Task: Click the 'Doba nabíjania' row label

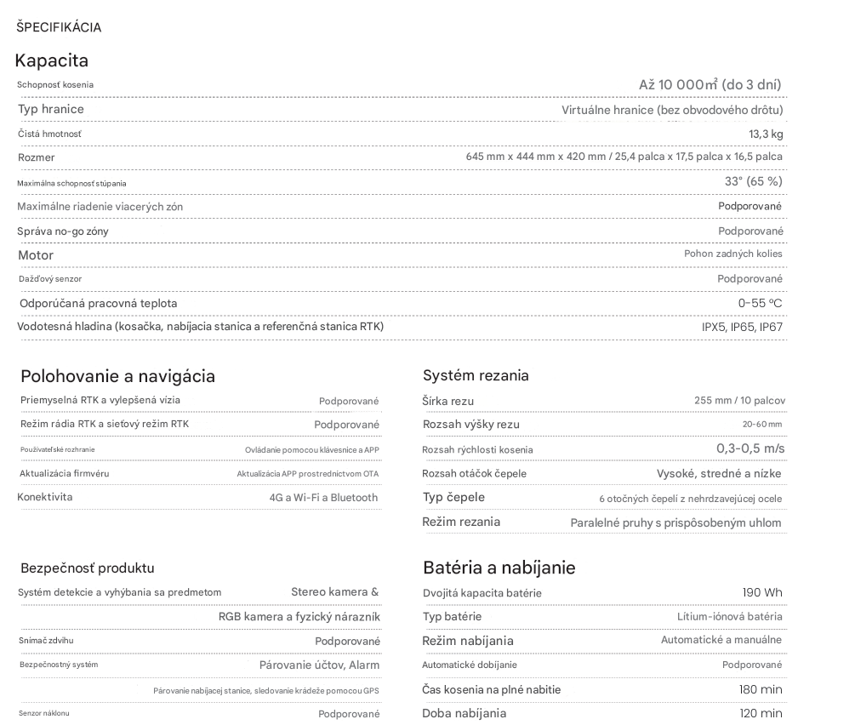Action: point(465,713)
